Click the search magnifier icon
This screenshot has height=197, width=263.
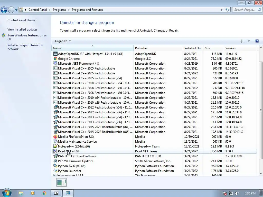coord(259,10)
